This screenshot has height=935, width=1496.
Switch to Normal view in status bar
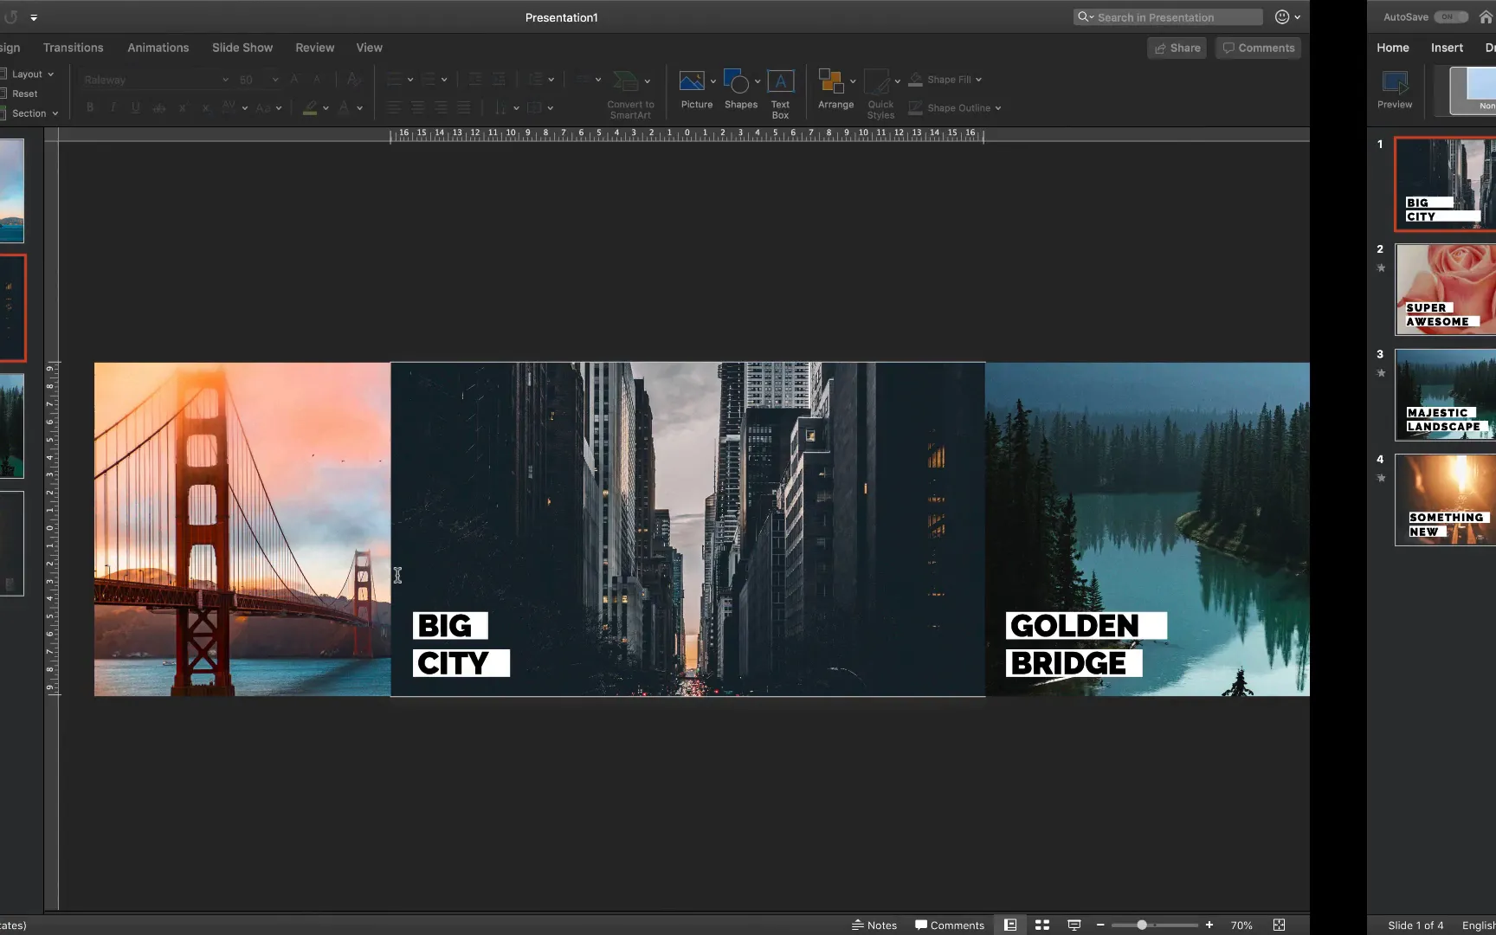1010,925
